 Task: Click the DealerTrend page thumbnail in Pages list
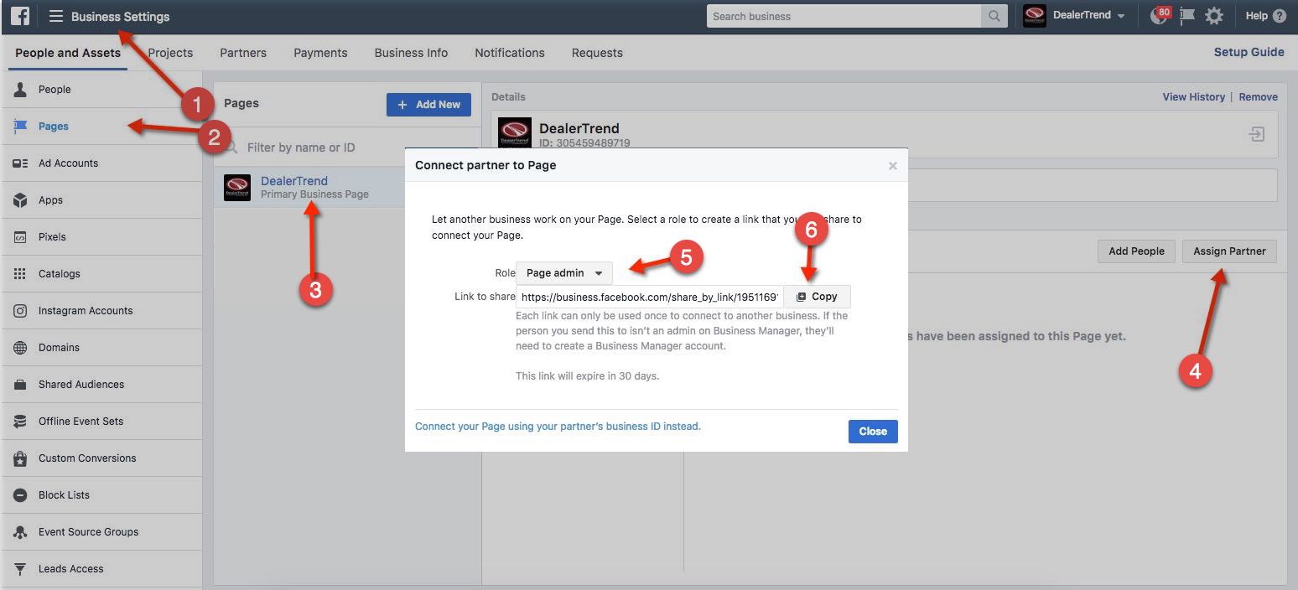[237, 188]
